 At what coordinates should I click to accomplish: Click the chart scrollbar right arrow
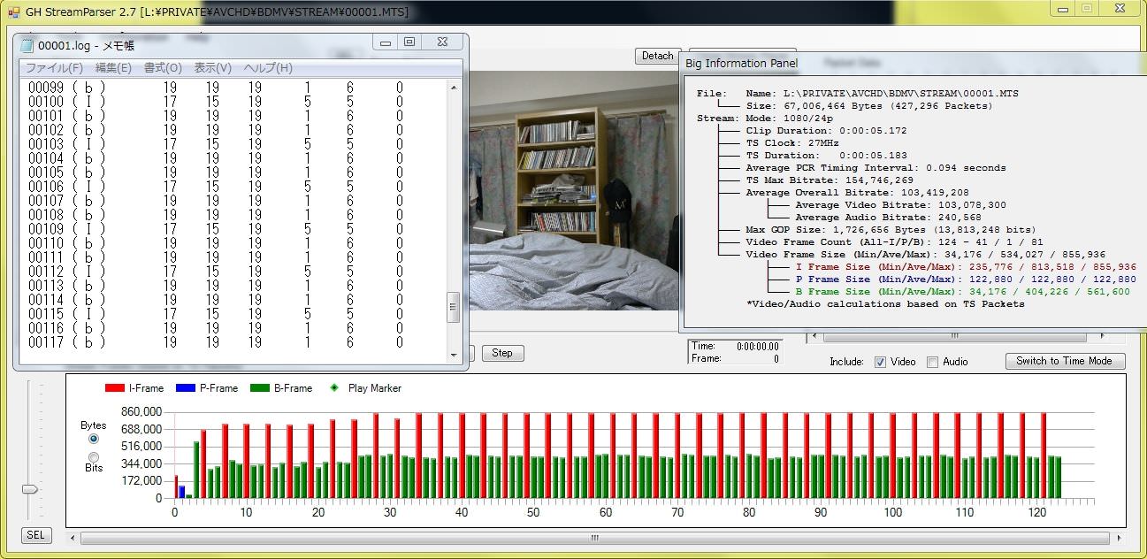tap(1119, 537)
